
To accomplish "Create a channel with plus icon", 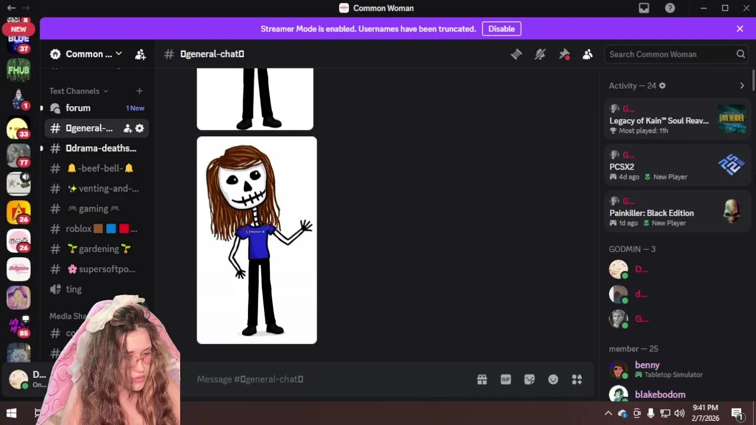I will click(139, 91).
